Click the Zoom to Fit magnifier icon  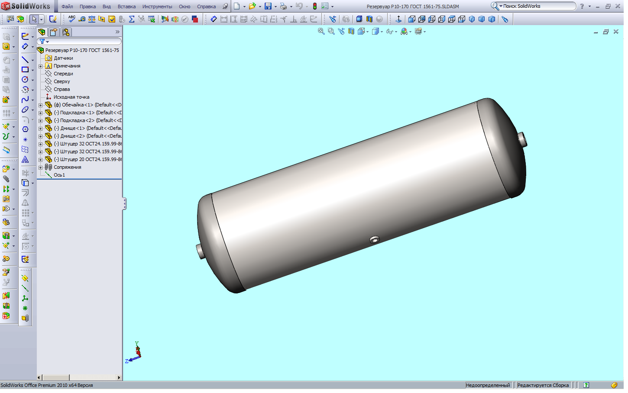321,32
